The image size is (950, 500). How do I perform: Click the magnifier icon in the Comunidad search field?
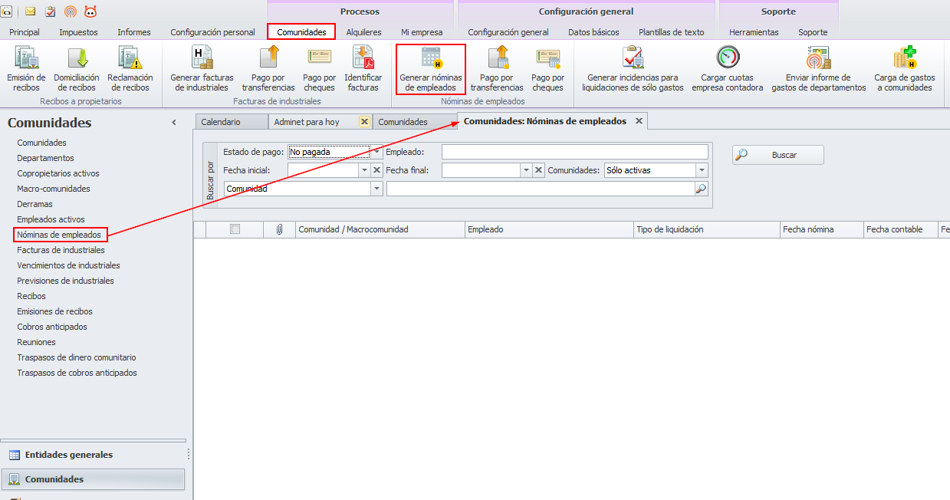(x=701, y=189)
